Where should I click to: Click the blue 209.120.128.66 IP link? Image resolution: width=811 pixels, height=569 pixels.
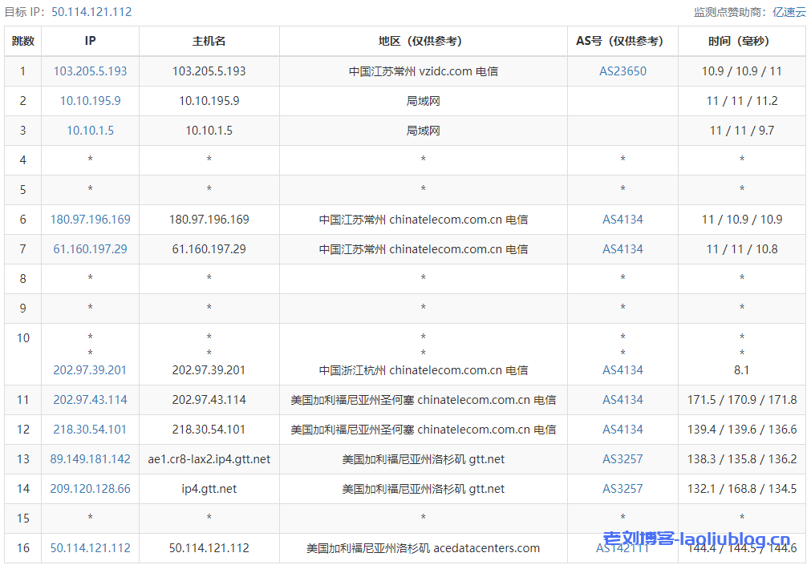coord(90,489)
